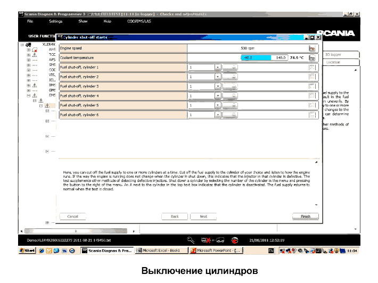Screen dimensions: 378x283
Task: Click the horizontal scrollbar under the tree panel
Action: point(76,231)
